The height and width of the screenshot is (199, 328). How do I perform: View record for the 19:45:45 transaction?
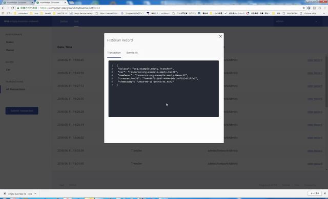[315, 60]
